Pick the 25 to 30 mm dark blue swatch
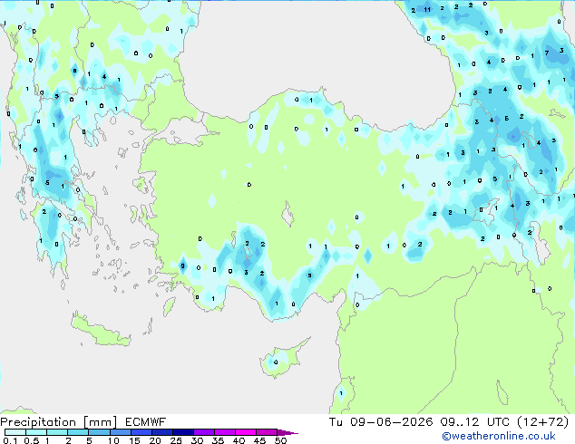The width and height of the screenshot is (575, 444). point(183,432)
